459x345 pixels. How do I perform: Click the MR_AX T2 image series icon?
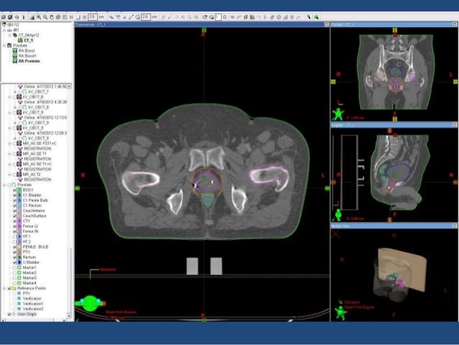pos(19,174)
